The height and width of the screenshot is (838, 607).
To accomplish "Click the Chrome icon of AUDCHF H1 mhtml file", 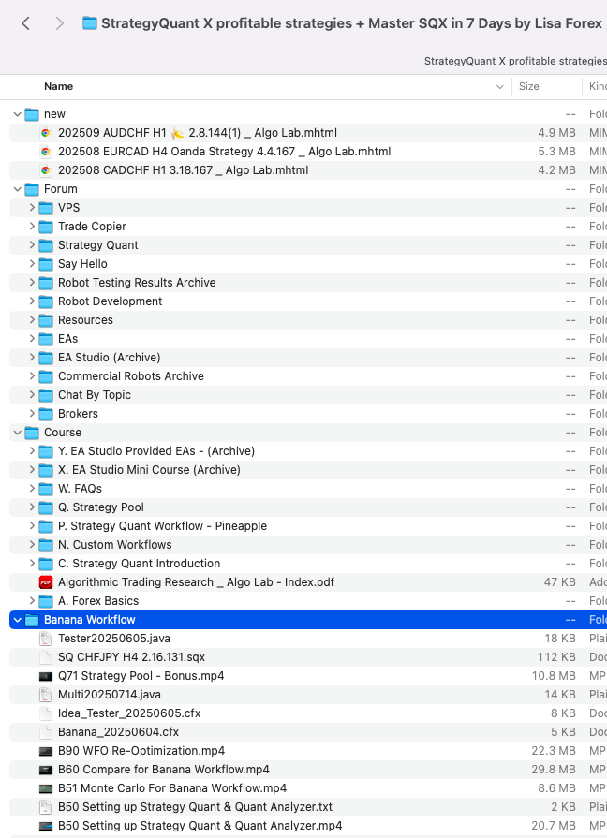I will pos(46,133).
